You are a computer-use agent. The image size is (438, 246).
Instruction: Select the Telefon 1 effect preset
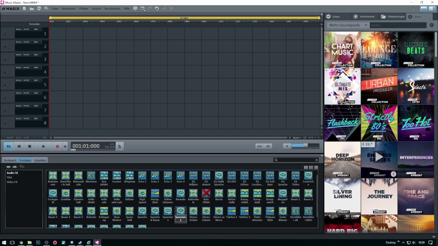click(x=232, y=213)
